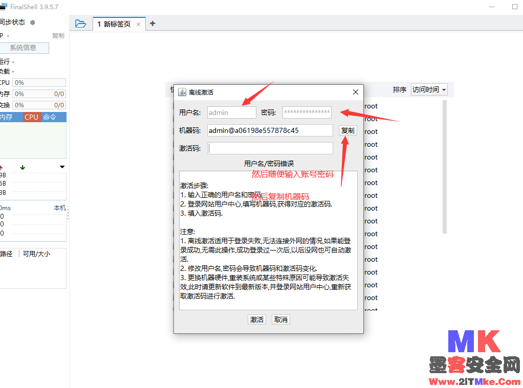Click the 激活 button
The height and width of the screenshot is (388, 523).
[x=257, y=319]
